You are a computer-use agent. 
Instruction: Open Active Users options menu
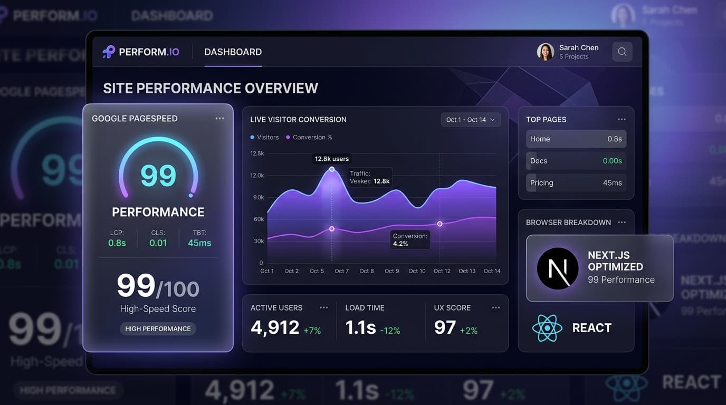323,307
